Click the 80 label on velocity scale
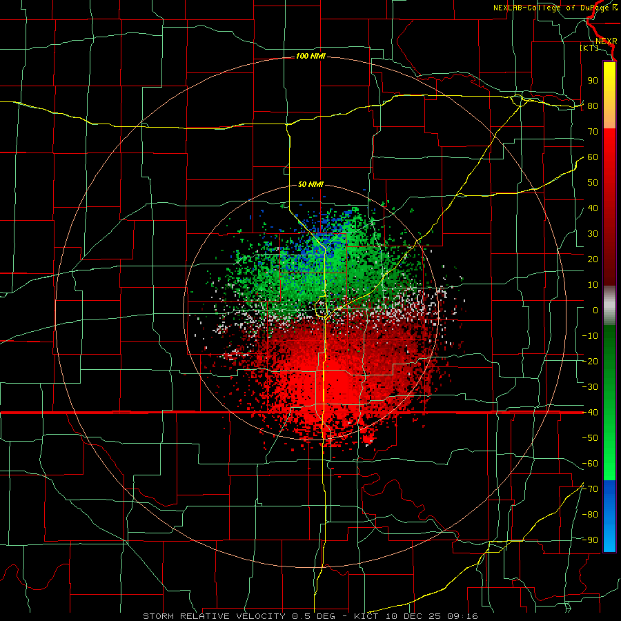This screenshot has height=621, width=621. tap(593, 106)
